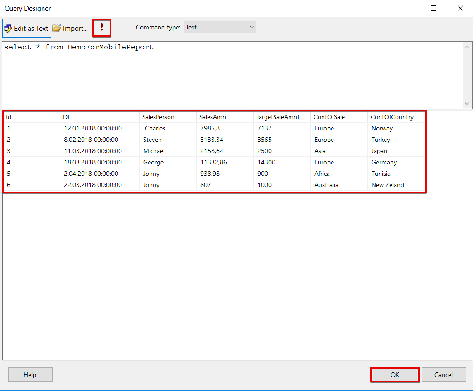Image resolution: width=473 pixels, height=391 pixels.
Task: Click the SalesAmnt column header
Action: [x=214, y=117]
